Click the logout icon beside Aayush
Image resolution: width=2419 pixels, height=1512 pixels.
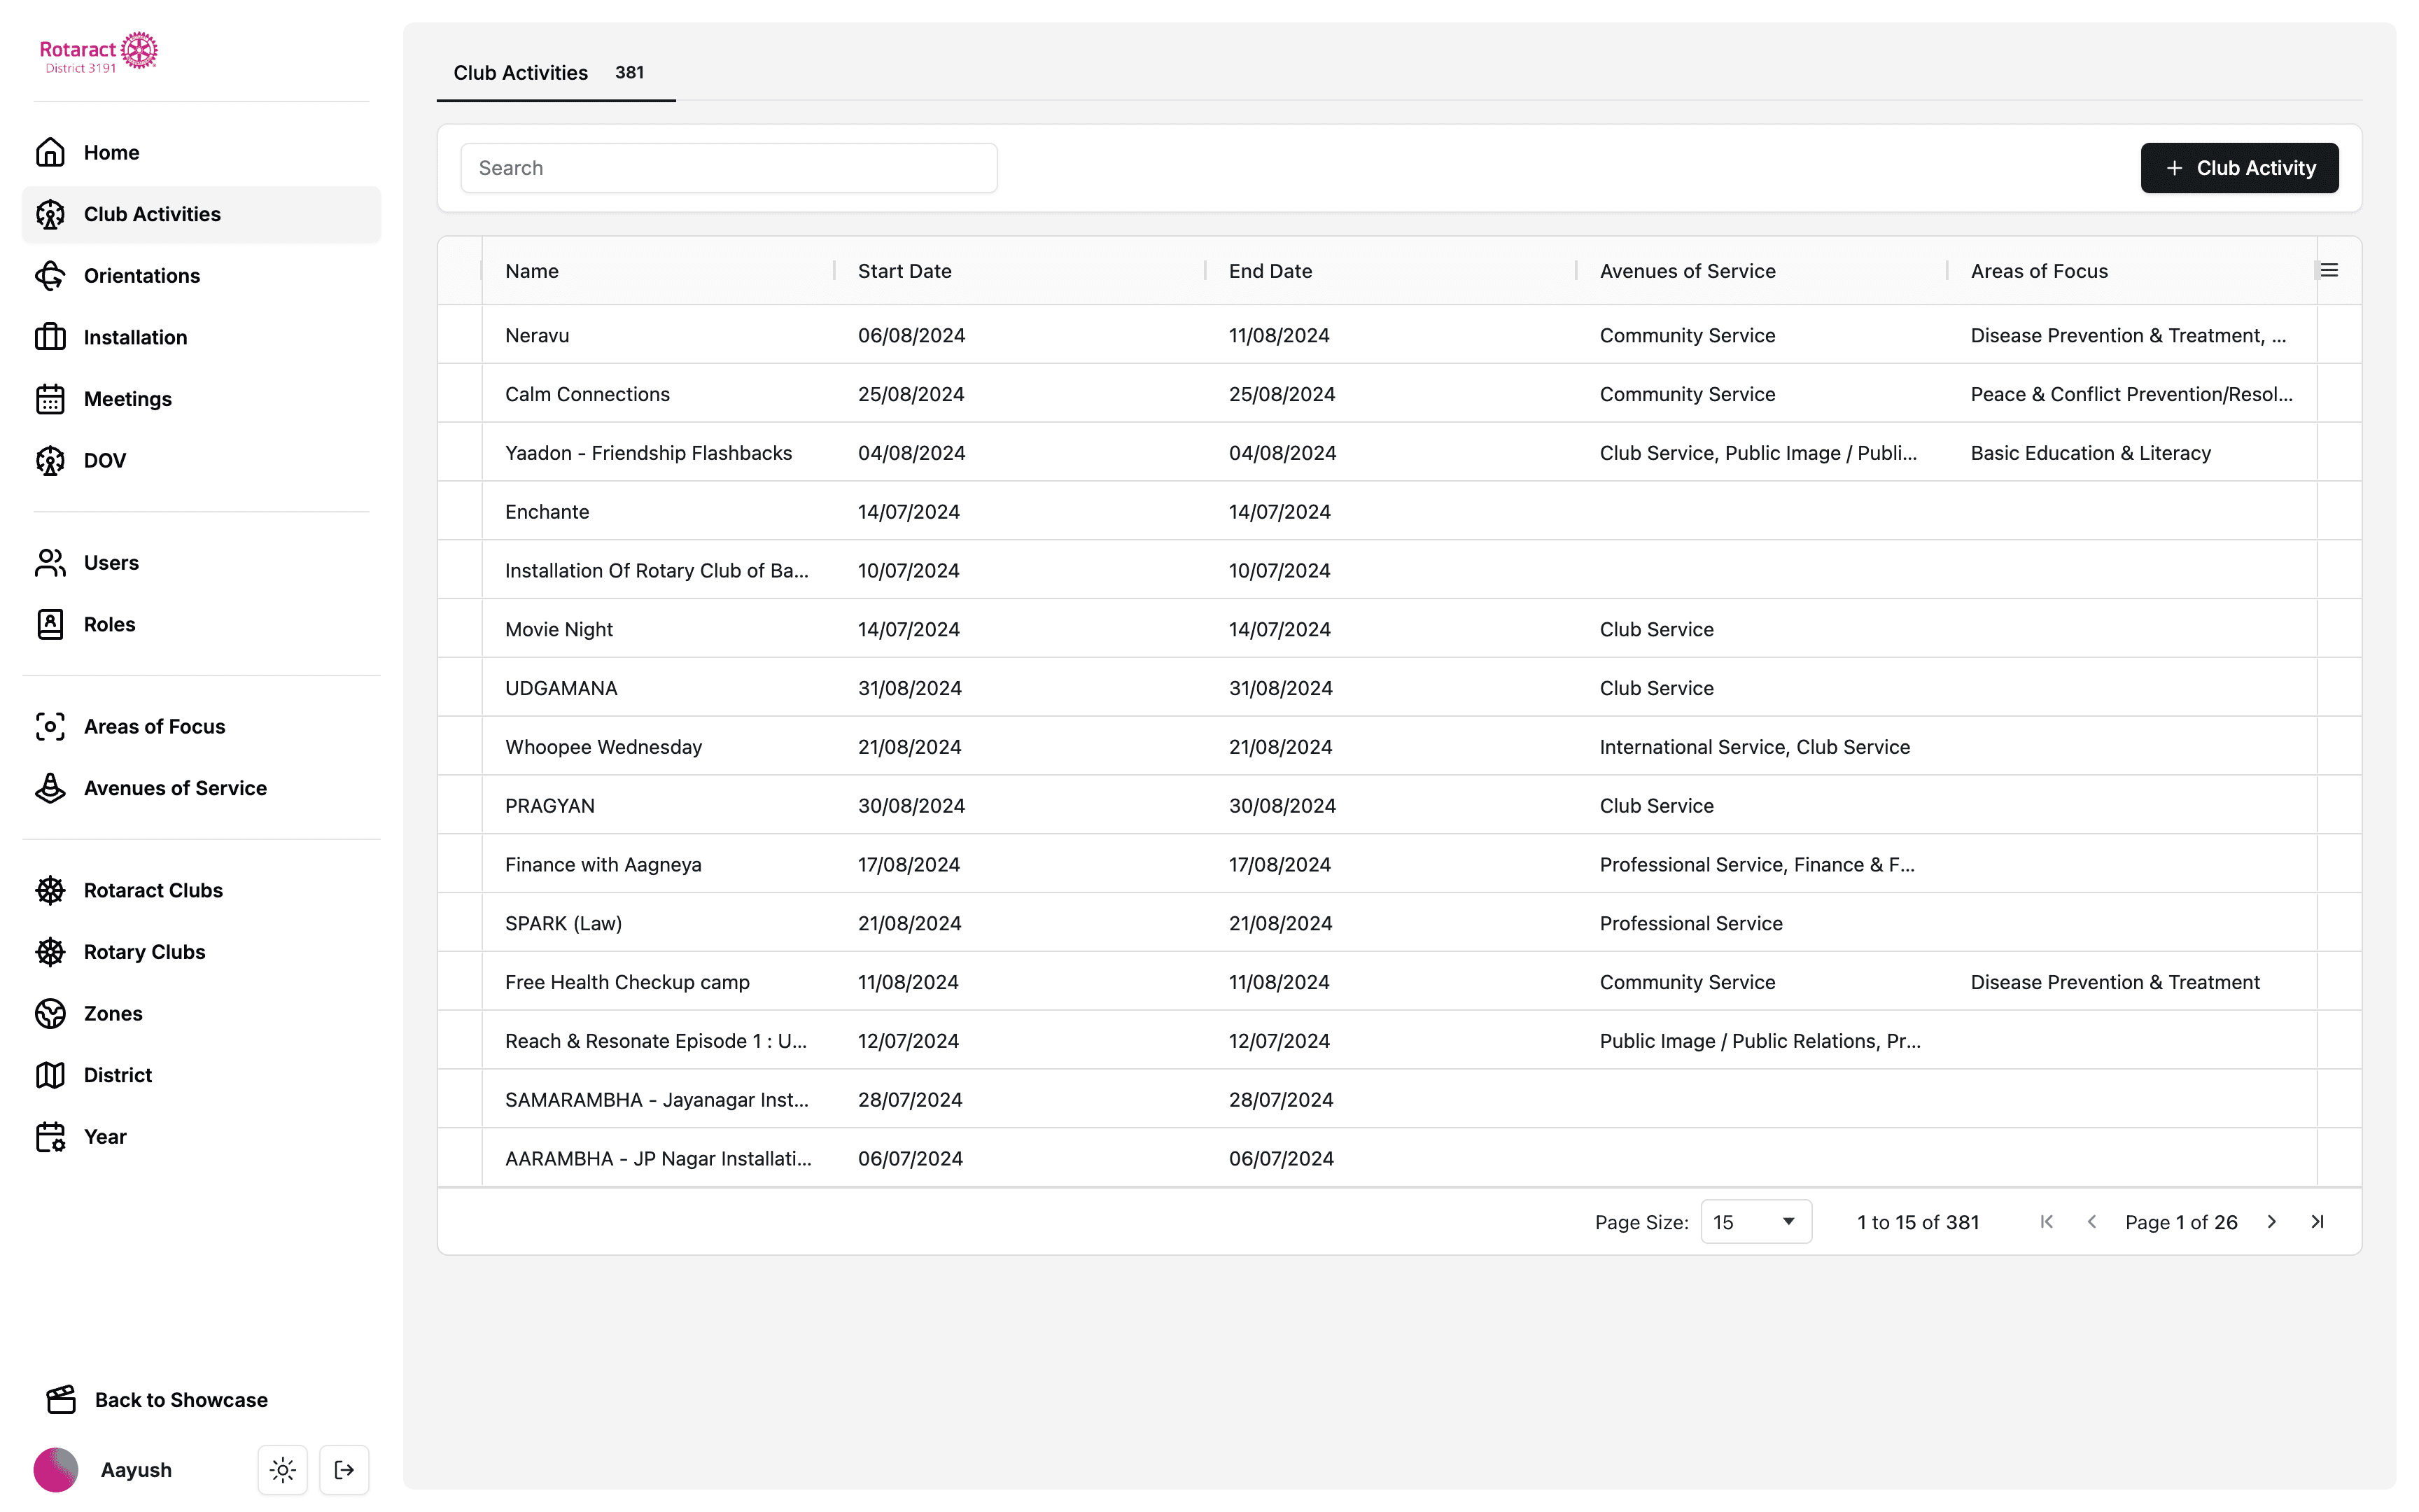pos(344,1469)
